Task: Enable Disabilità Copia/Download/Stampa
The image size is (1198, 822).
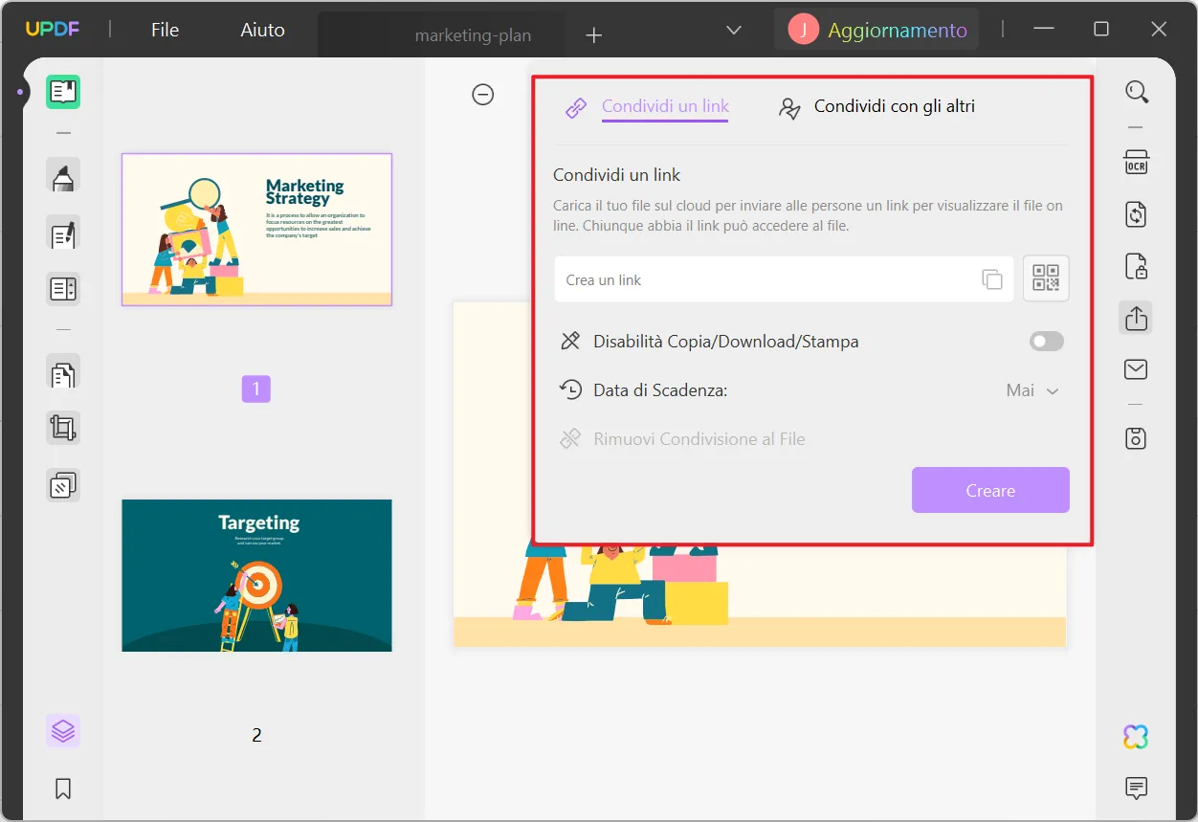Action: 1046,341
